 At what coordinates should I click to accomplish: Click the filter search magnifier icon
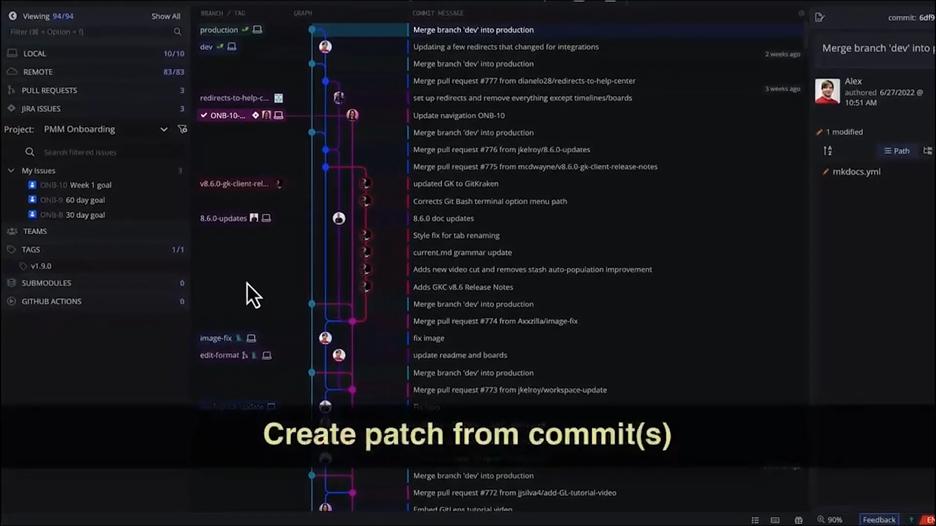tap(177, 32)
